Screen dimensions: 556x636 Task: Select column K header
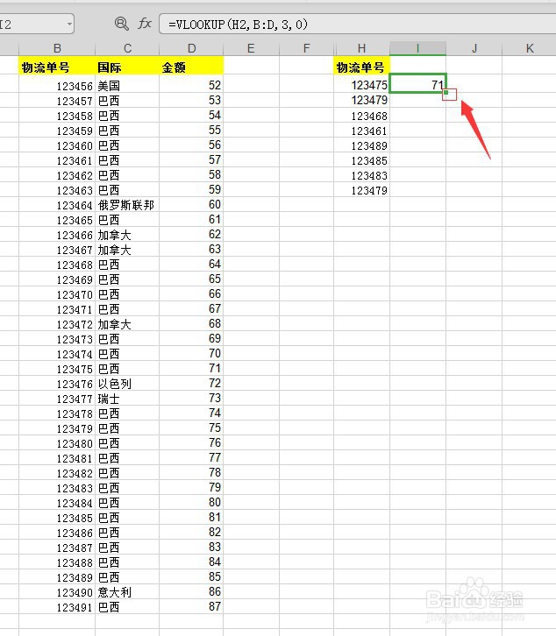529,49
